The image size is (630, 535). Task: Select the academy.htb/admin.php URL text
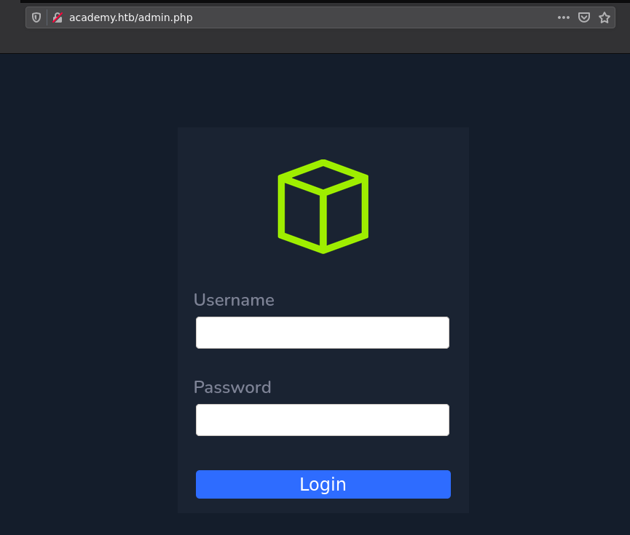130,17
